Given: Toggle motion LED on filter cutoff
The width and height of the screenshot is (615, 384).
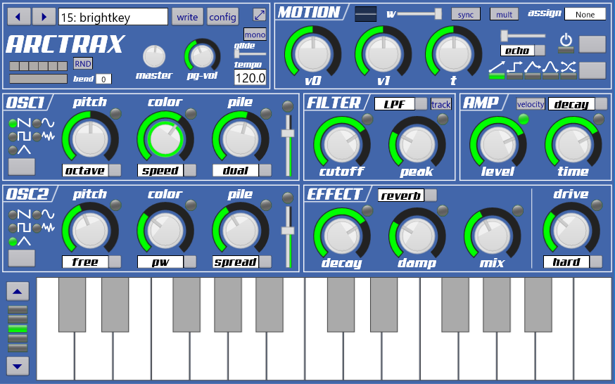Looking at the screenshot, I should tap(367, 119).
